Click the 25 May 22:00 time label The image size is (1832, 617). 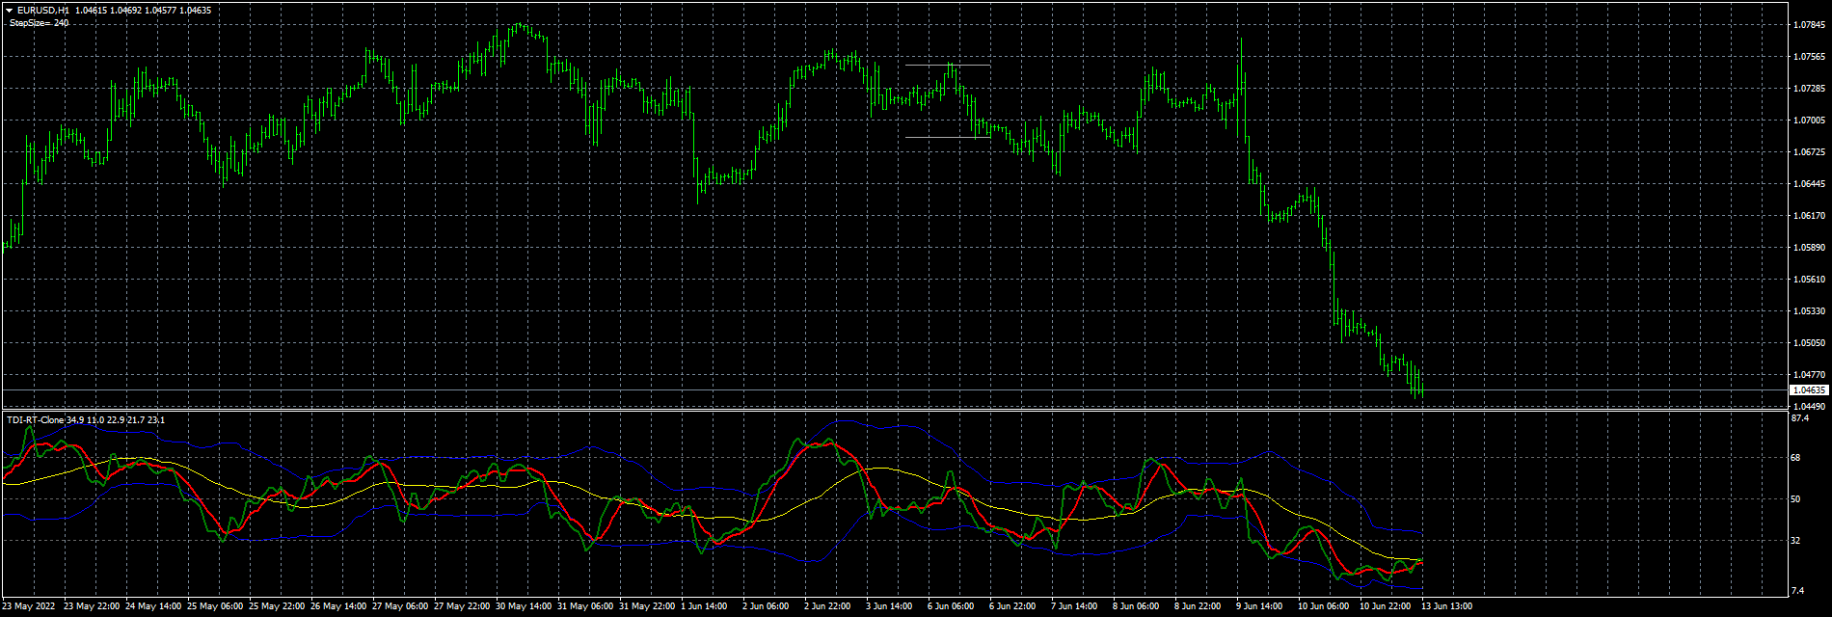pos(277,606)
